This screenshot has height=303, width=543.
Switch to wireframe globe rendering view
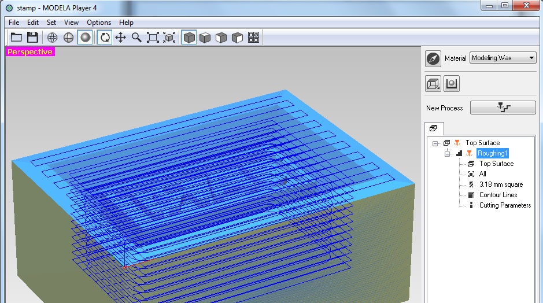point(52,38)
